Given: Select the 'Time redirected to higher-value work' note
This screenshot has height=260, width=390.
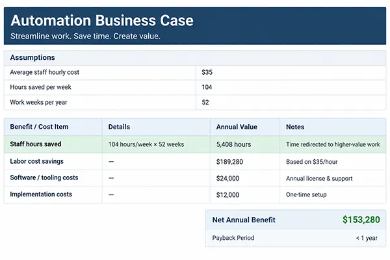Looking at the screenshot, I should (333, 144).
